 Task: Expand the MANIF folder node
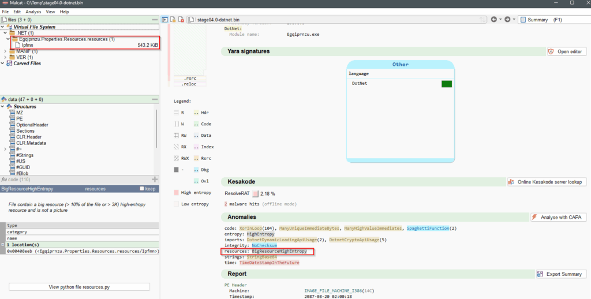5,51
